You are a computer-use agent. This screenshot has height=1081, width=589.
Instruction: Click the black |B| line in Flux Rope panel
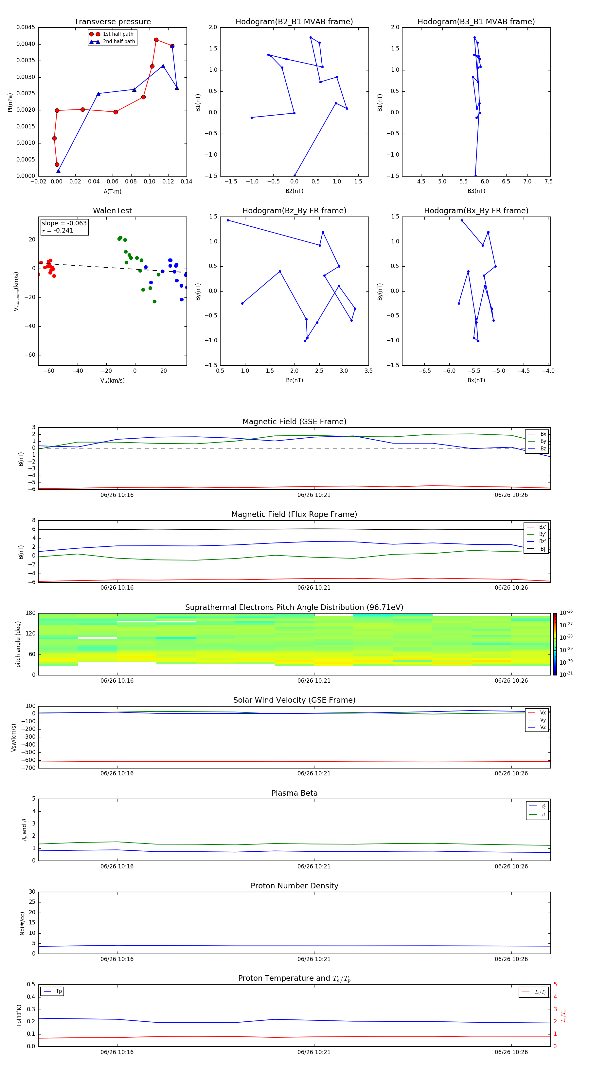click(294, 529)
